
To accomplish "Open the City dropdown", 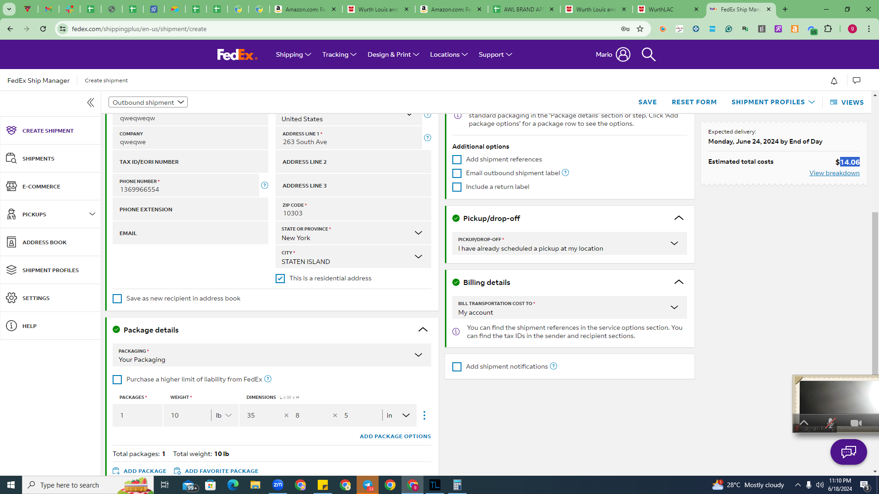I will pyautogui.click(x=353, y=257).
